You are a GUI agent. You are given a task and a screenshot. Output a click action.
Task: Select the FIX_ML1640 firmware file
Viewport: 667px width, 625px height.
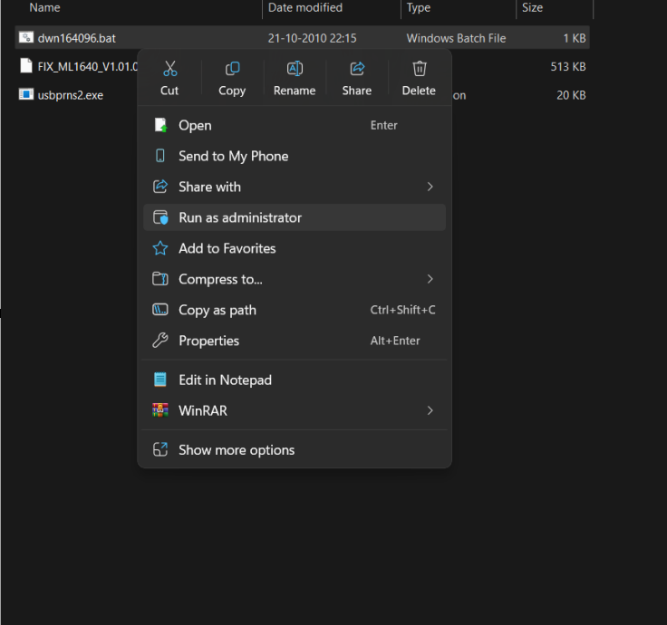pyautogui.click(x=82, y=66)
